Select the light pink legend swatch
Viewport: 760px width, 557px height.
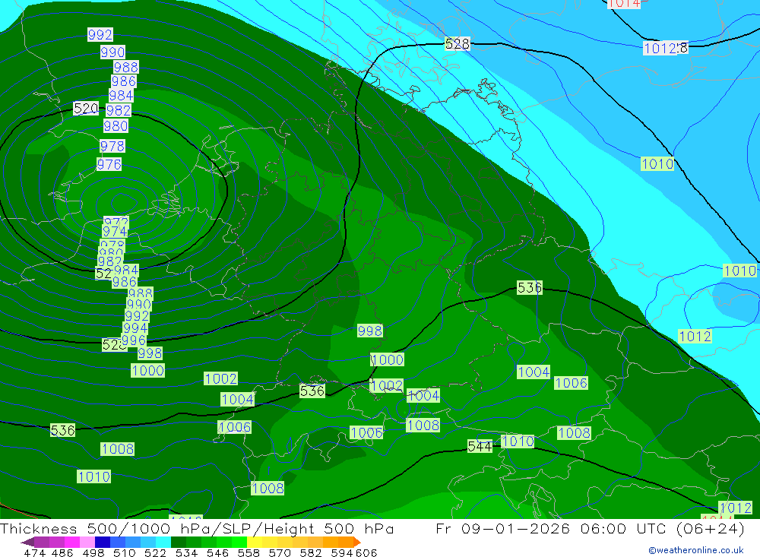(x=86, y=542)
